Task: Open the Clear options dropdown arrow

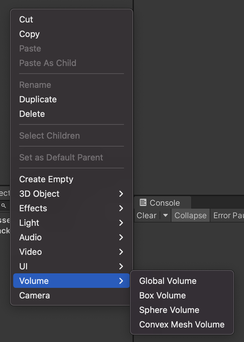Action: 165,215
